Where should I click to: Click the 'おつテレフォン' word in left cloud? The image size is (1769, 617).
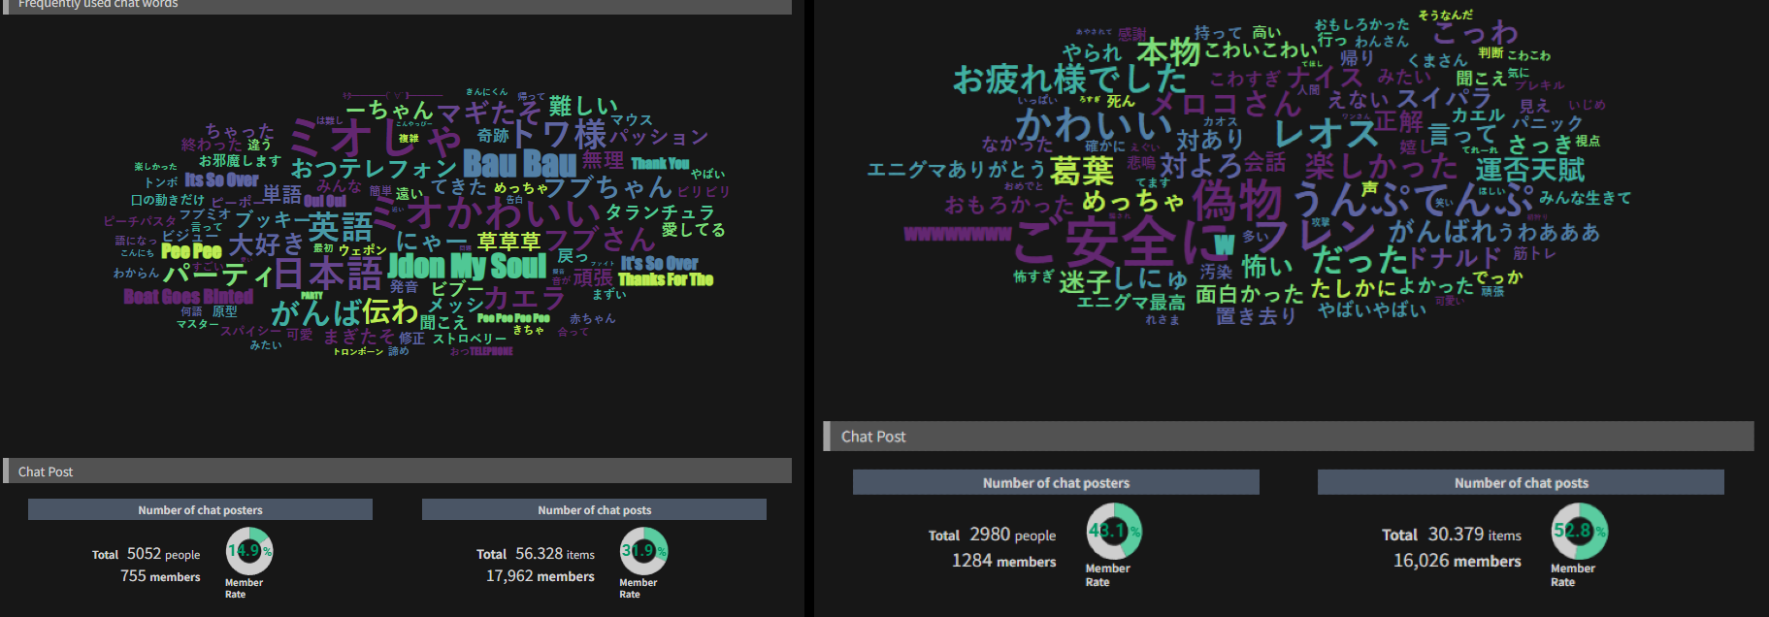tap(374, 169)
